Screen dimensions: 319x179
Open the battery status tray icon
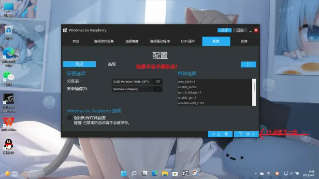(x=297, y=173)
